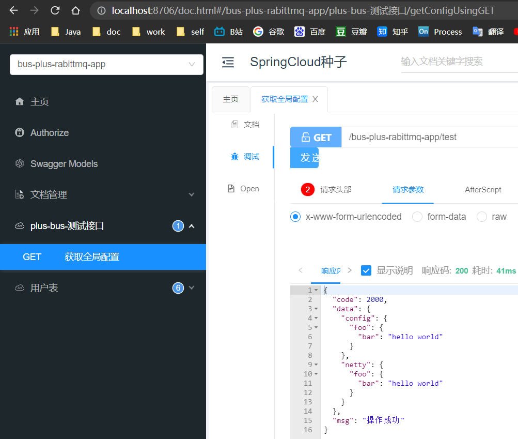The width and height of the screenshot is (518, 439).
Task: Click the 41ms elapsed time value
Action: [x=506, y=270]
